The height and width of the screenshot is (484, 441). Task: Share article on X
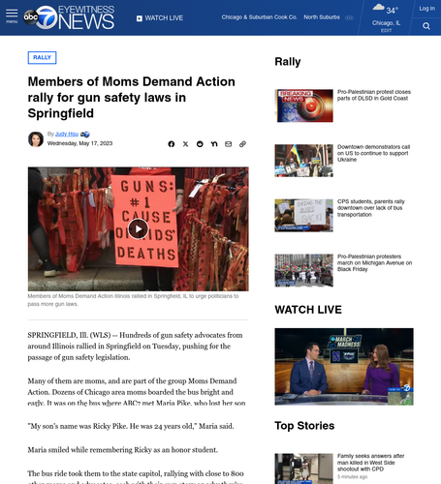(185, 144)
